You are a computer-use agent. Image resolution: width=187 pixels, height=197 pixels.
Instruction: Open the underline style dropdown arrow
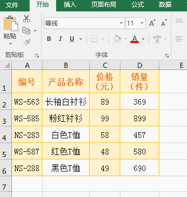coord(81,39)
